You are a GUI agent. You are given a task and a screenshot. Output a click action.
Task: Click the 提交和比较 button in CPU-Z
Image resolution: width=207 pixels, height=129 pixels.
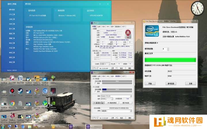pyautogui.click(x=126, y=103)
